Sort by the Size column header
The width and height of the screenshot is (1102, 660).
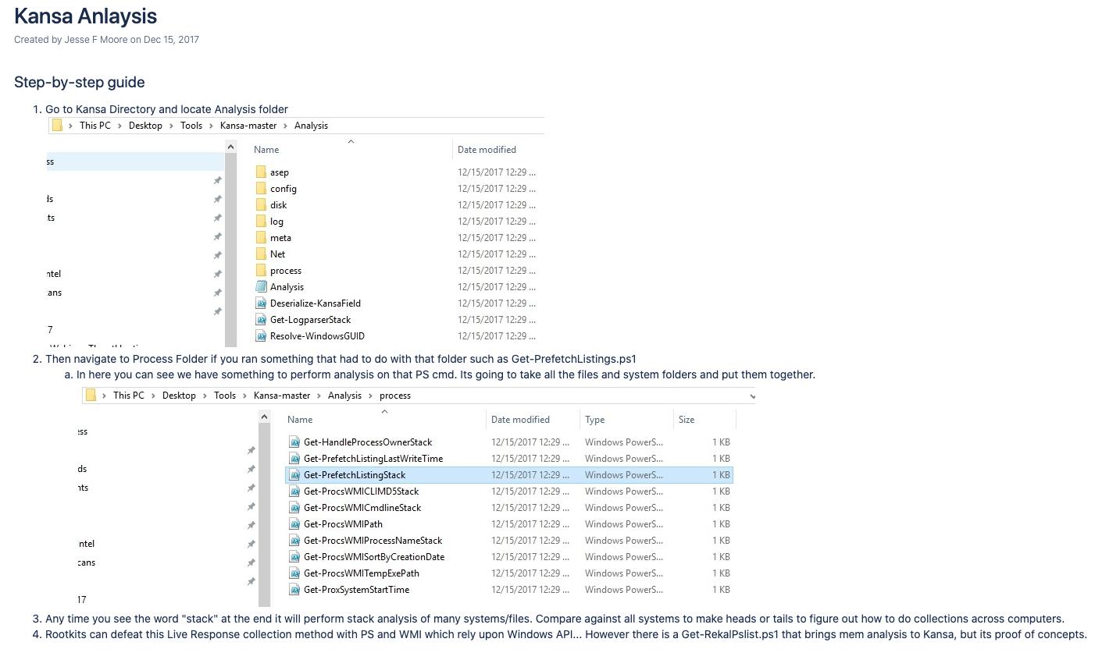tap(687, 420)
